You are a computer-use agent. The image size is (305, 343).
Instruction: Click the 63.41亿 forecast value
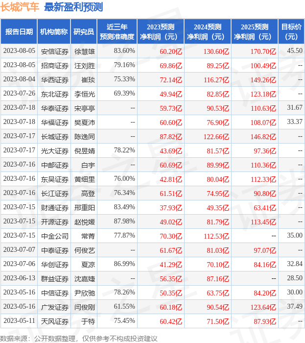265,208
